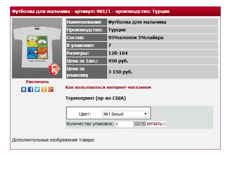The width and height of the screenshot is (235, 169).
Task: Click the boy's t-shirt product thumbnail
Action: tap(37, 48)
